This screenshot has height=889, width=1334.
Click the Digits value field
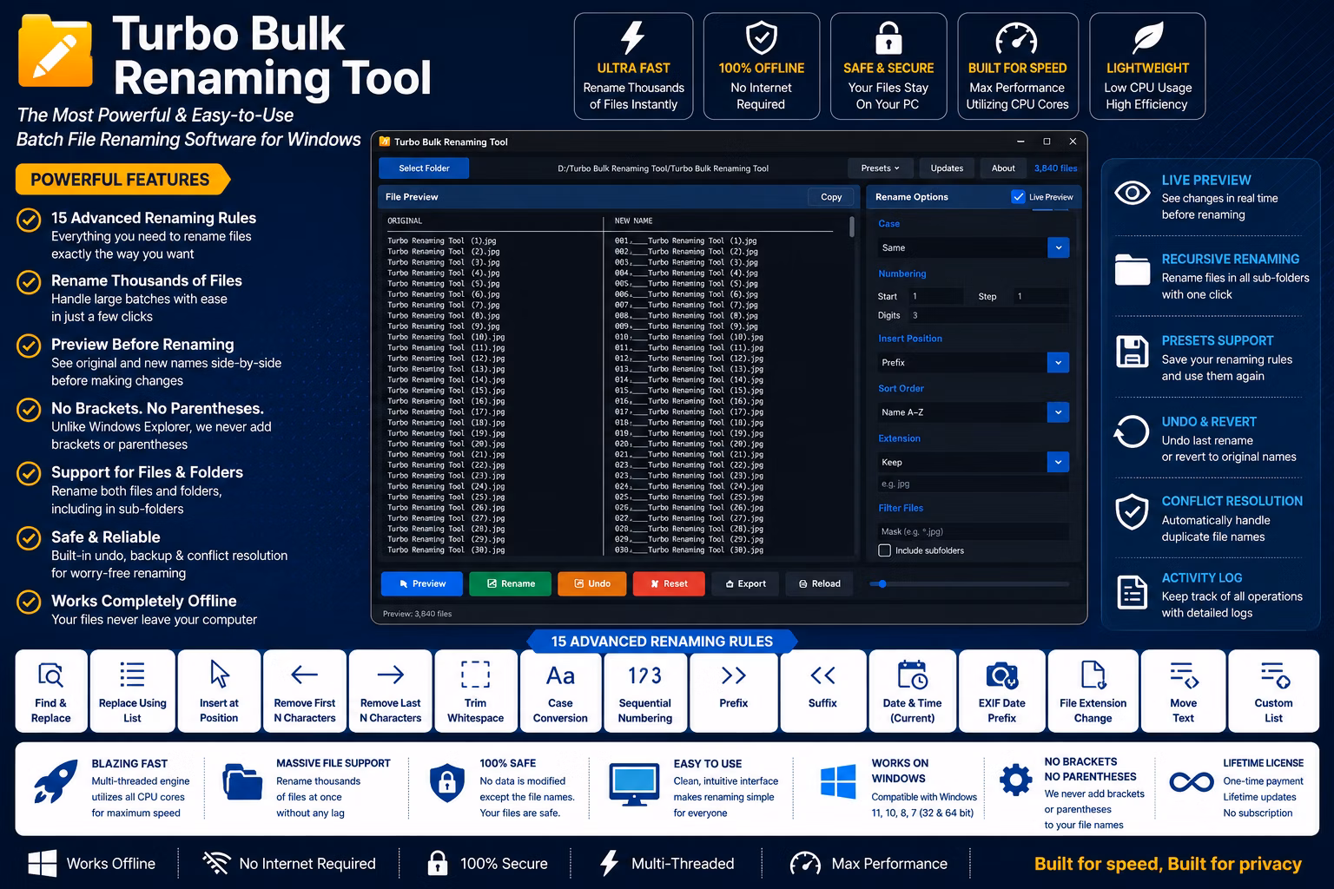click(x=988, y=316)
